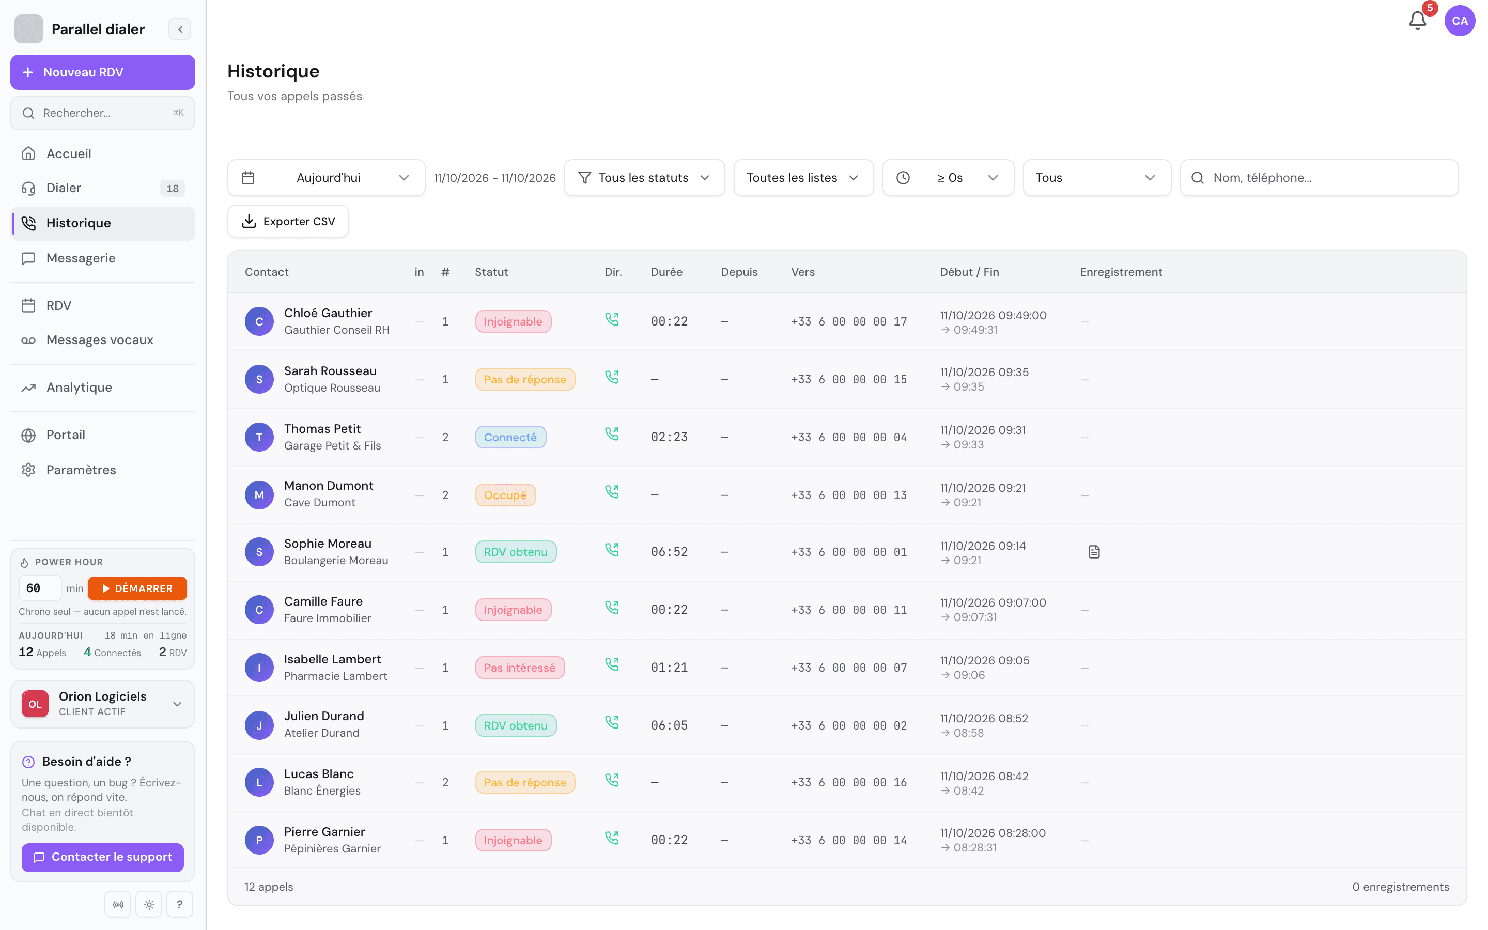
Task: Open Portail in the sidebar
Action: (x=103, y=435)
